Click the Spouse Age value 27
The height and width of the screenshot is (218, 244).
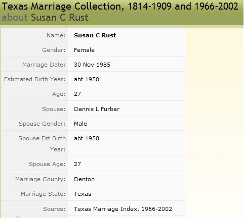77,164
